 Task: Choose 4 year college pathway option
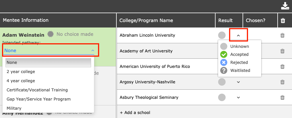point(21,81)
